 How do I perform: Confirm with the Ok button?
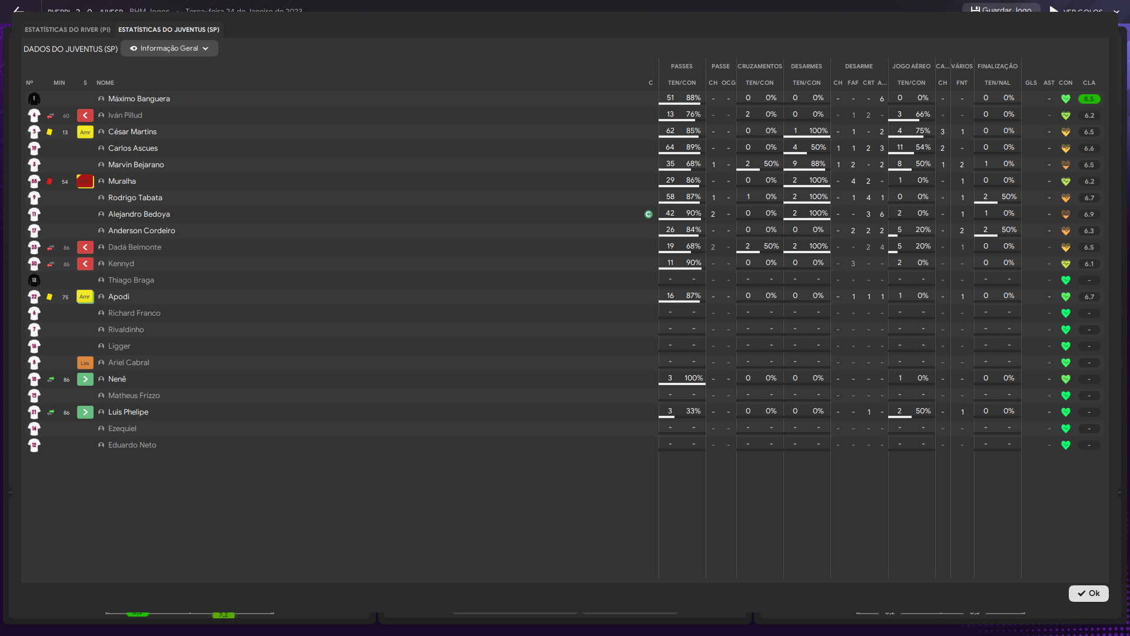pos(1088,594)
